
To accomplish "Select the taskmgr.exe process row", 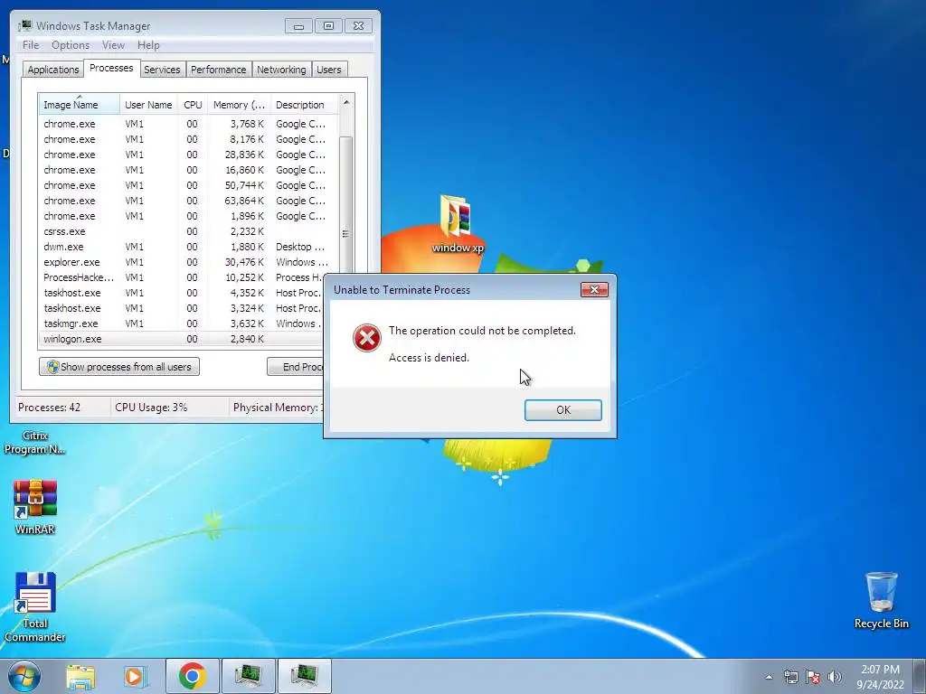I will click(183, 324).
